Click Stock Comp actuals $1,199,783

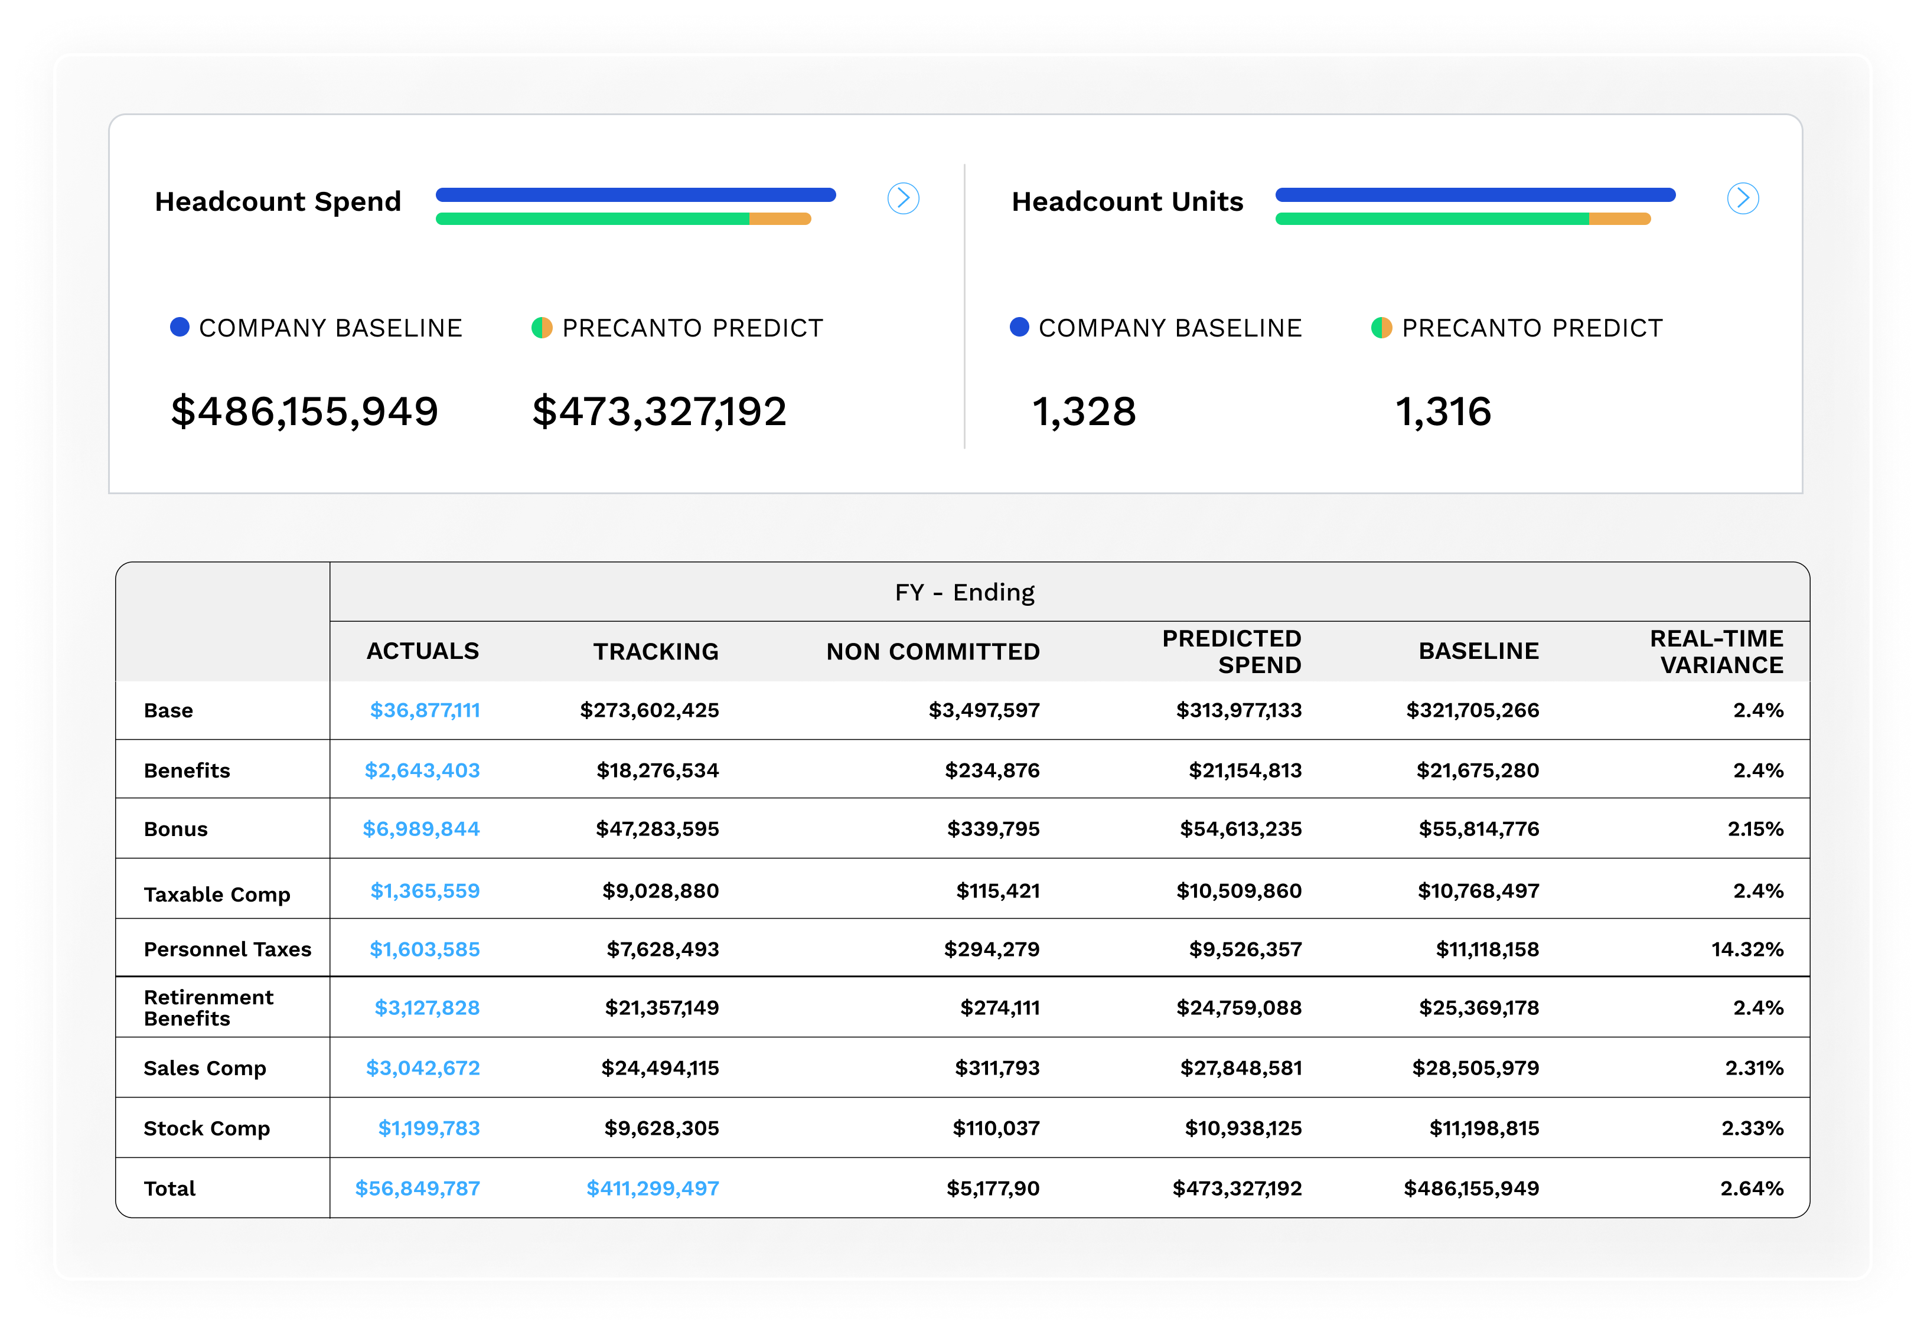(x=428, y=1128)
